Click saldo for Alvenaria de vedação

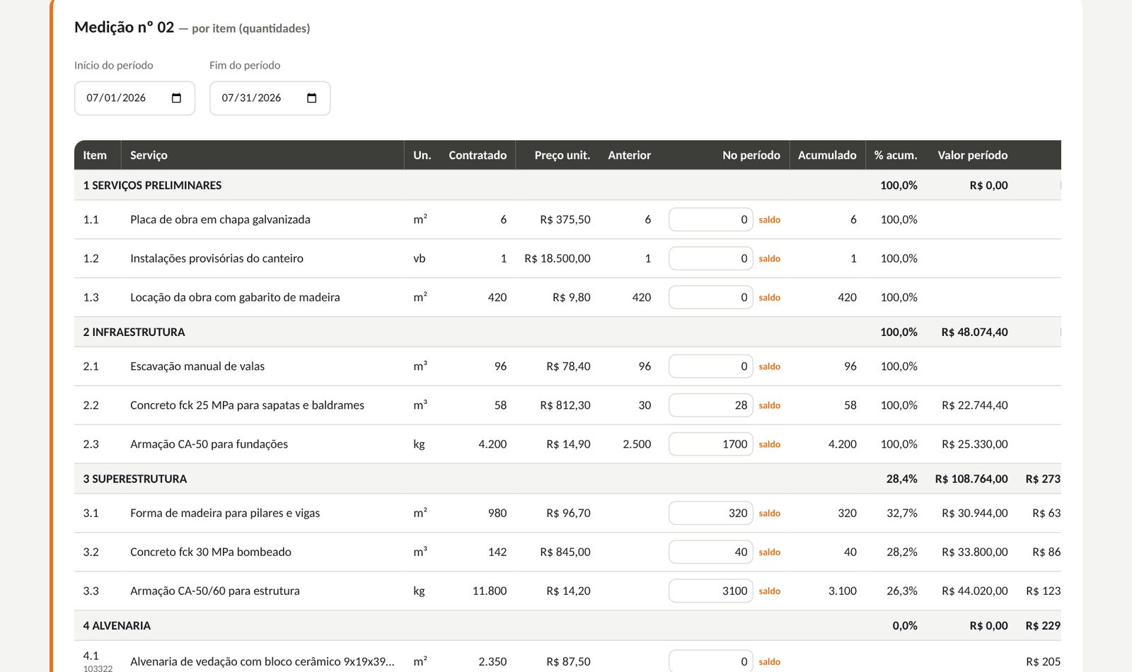(769, 662)
